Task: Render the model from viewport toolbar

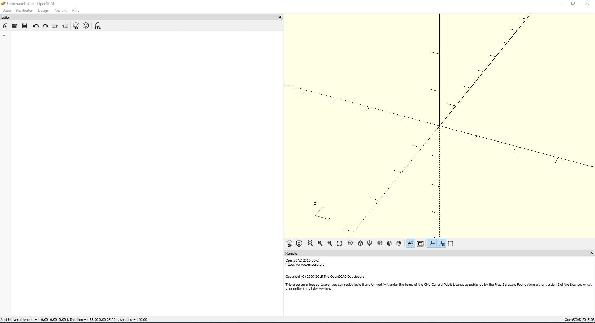Action: (299, 243)
